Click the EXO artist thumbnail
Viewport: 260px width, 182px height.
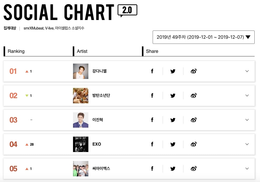click(81, 144)
